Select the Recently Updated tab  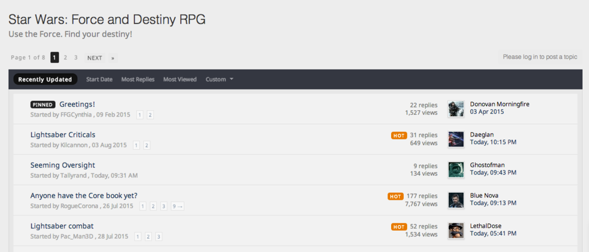click(x=45, y=79)
